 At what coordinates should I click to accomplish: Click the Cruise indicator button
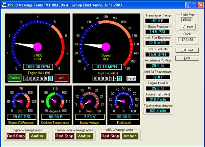tap(14, 78)
